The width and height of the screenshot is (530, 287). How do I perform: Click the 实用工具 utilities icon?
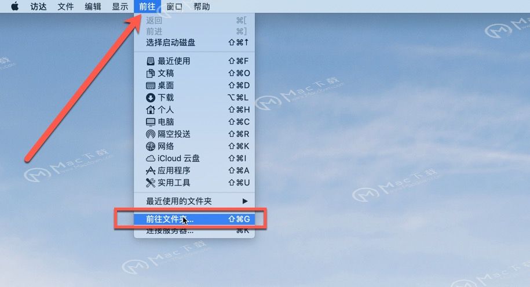point(151,183)
